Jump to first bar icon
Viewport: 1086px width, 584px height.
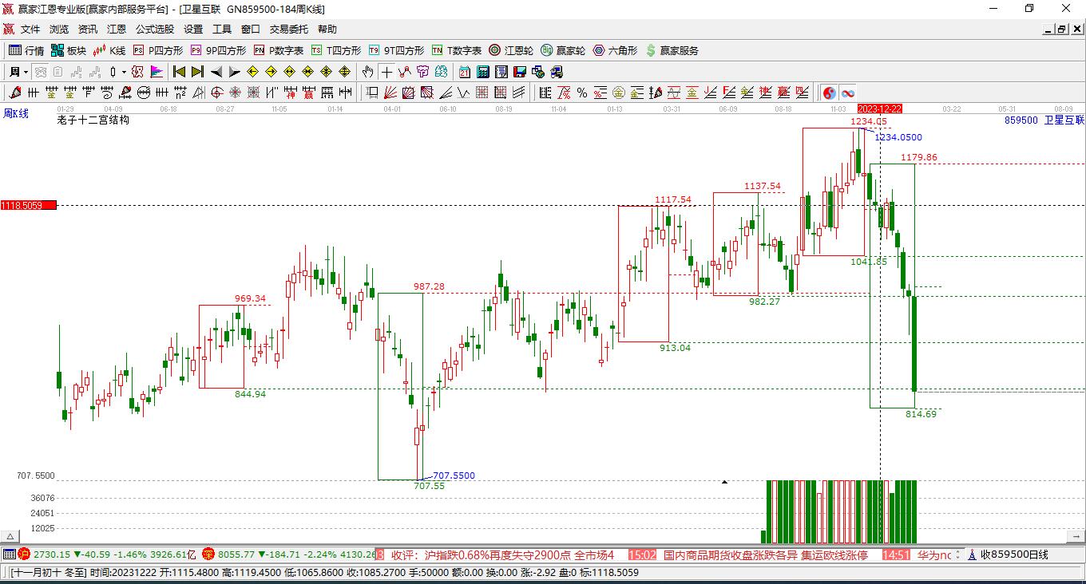pyautogui.click(x=180, y=72)
